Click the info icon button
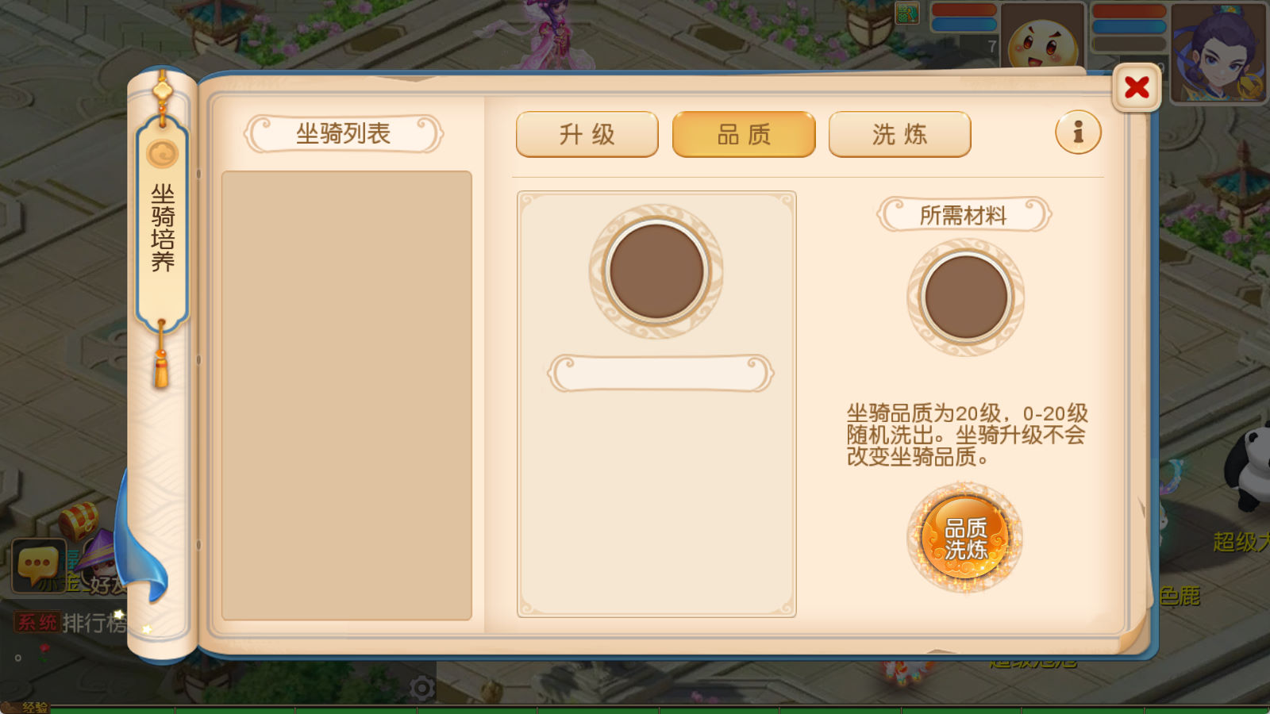The image size is (1270, 714). 1078,132
